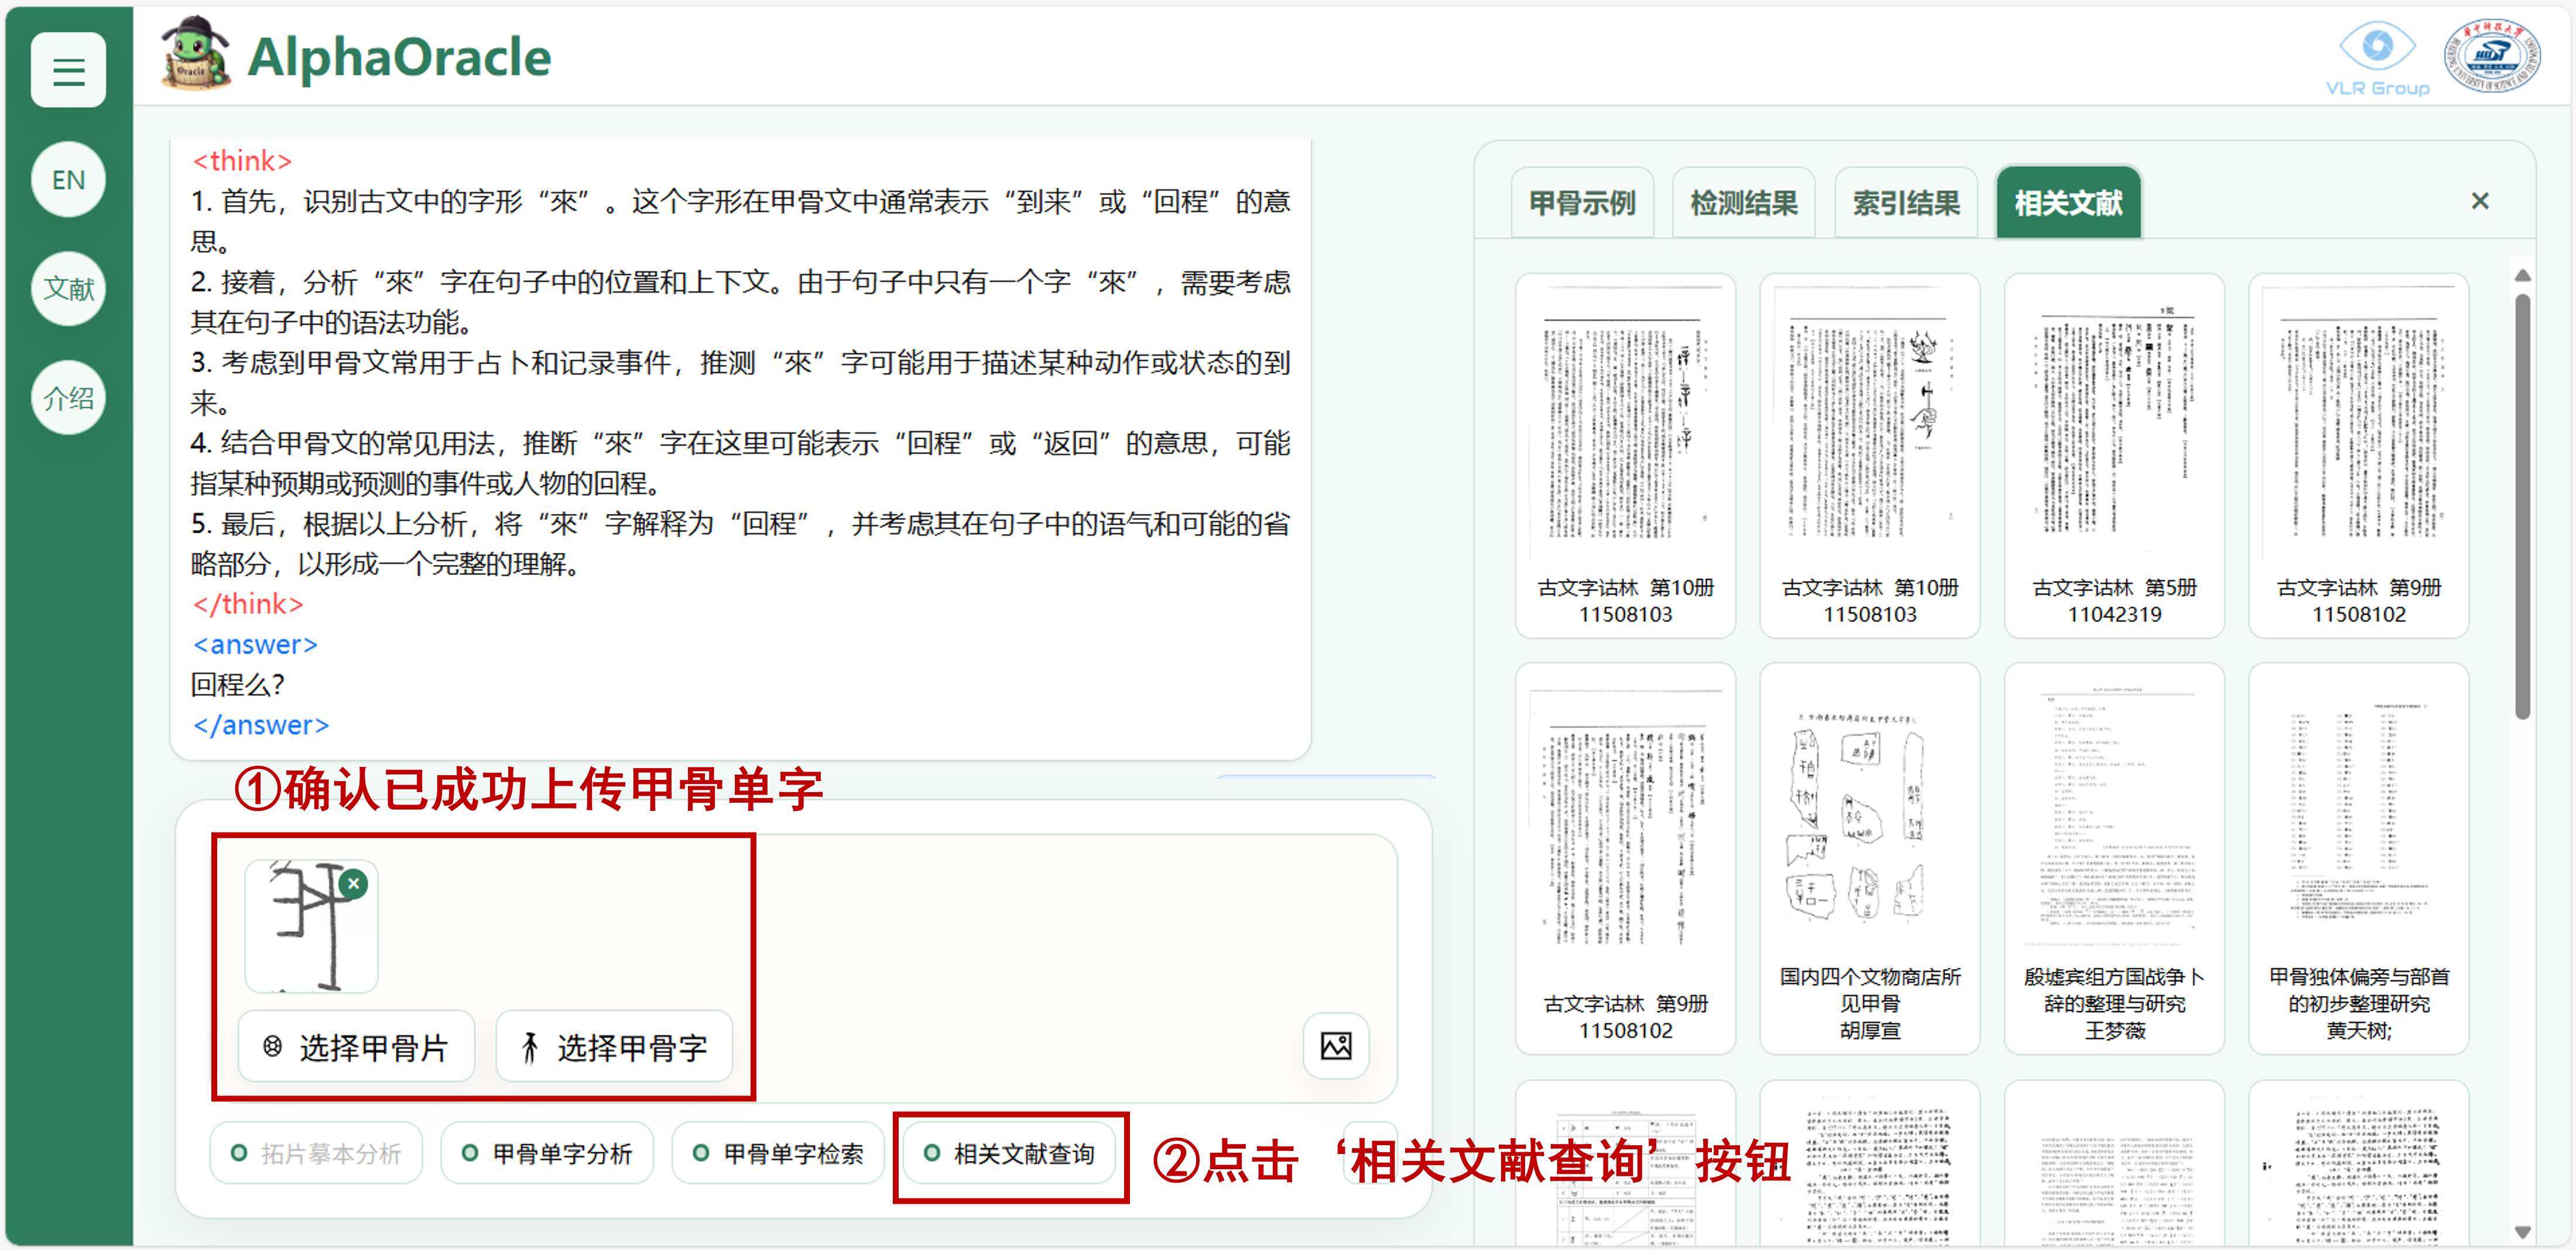Select the 甲骨单字分析 option
This screenshot has width=2576, height=1250.
tap(547, 1154)
